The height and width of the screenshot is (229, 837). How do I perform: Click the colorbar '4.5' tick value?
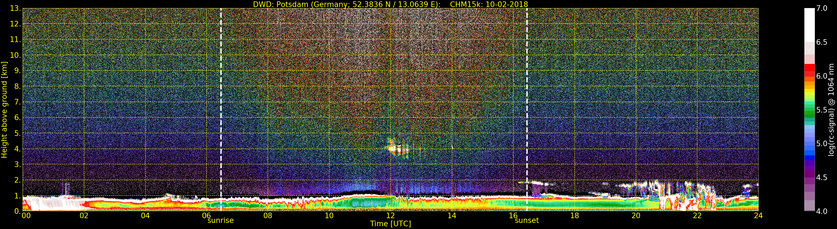pos(822,177)
